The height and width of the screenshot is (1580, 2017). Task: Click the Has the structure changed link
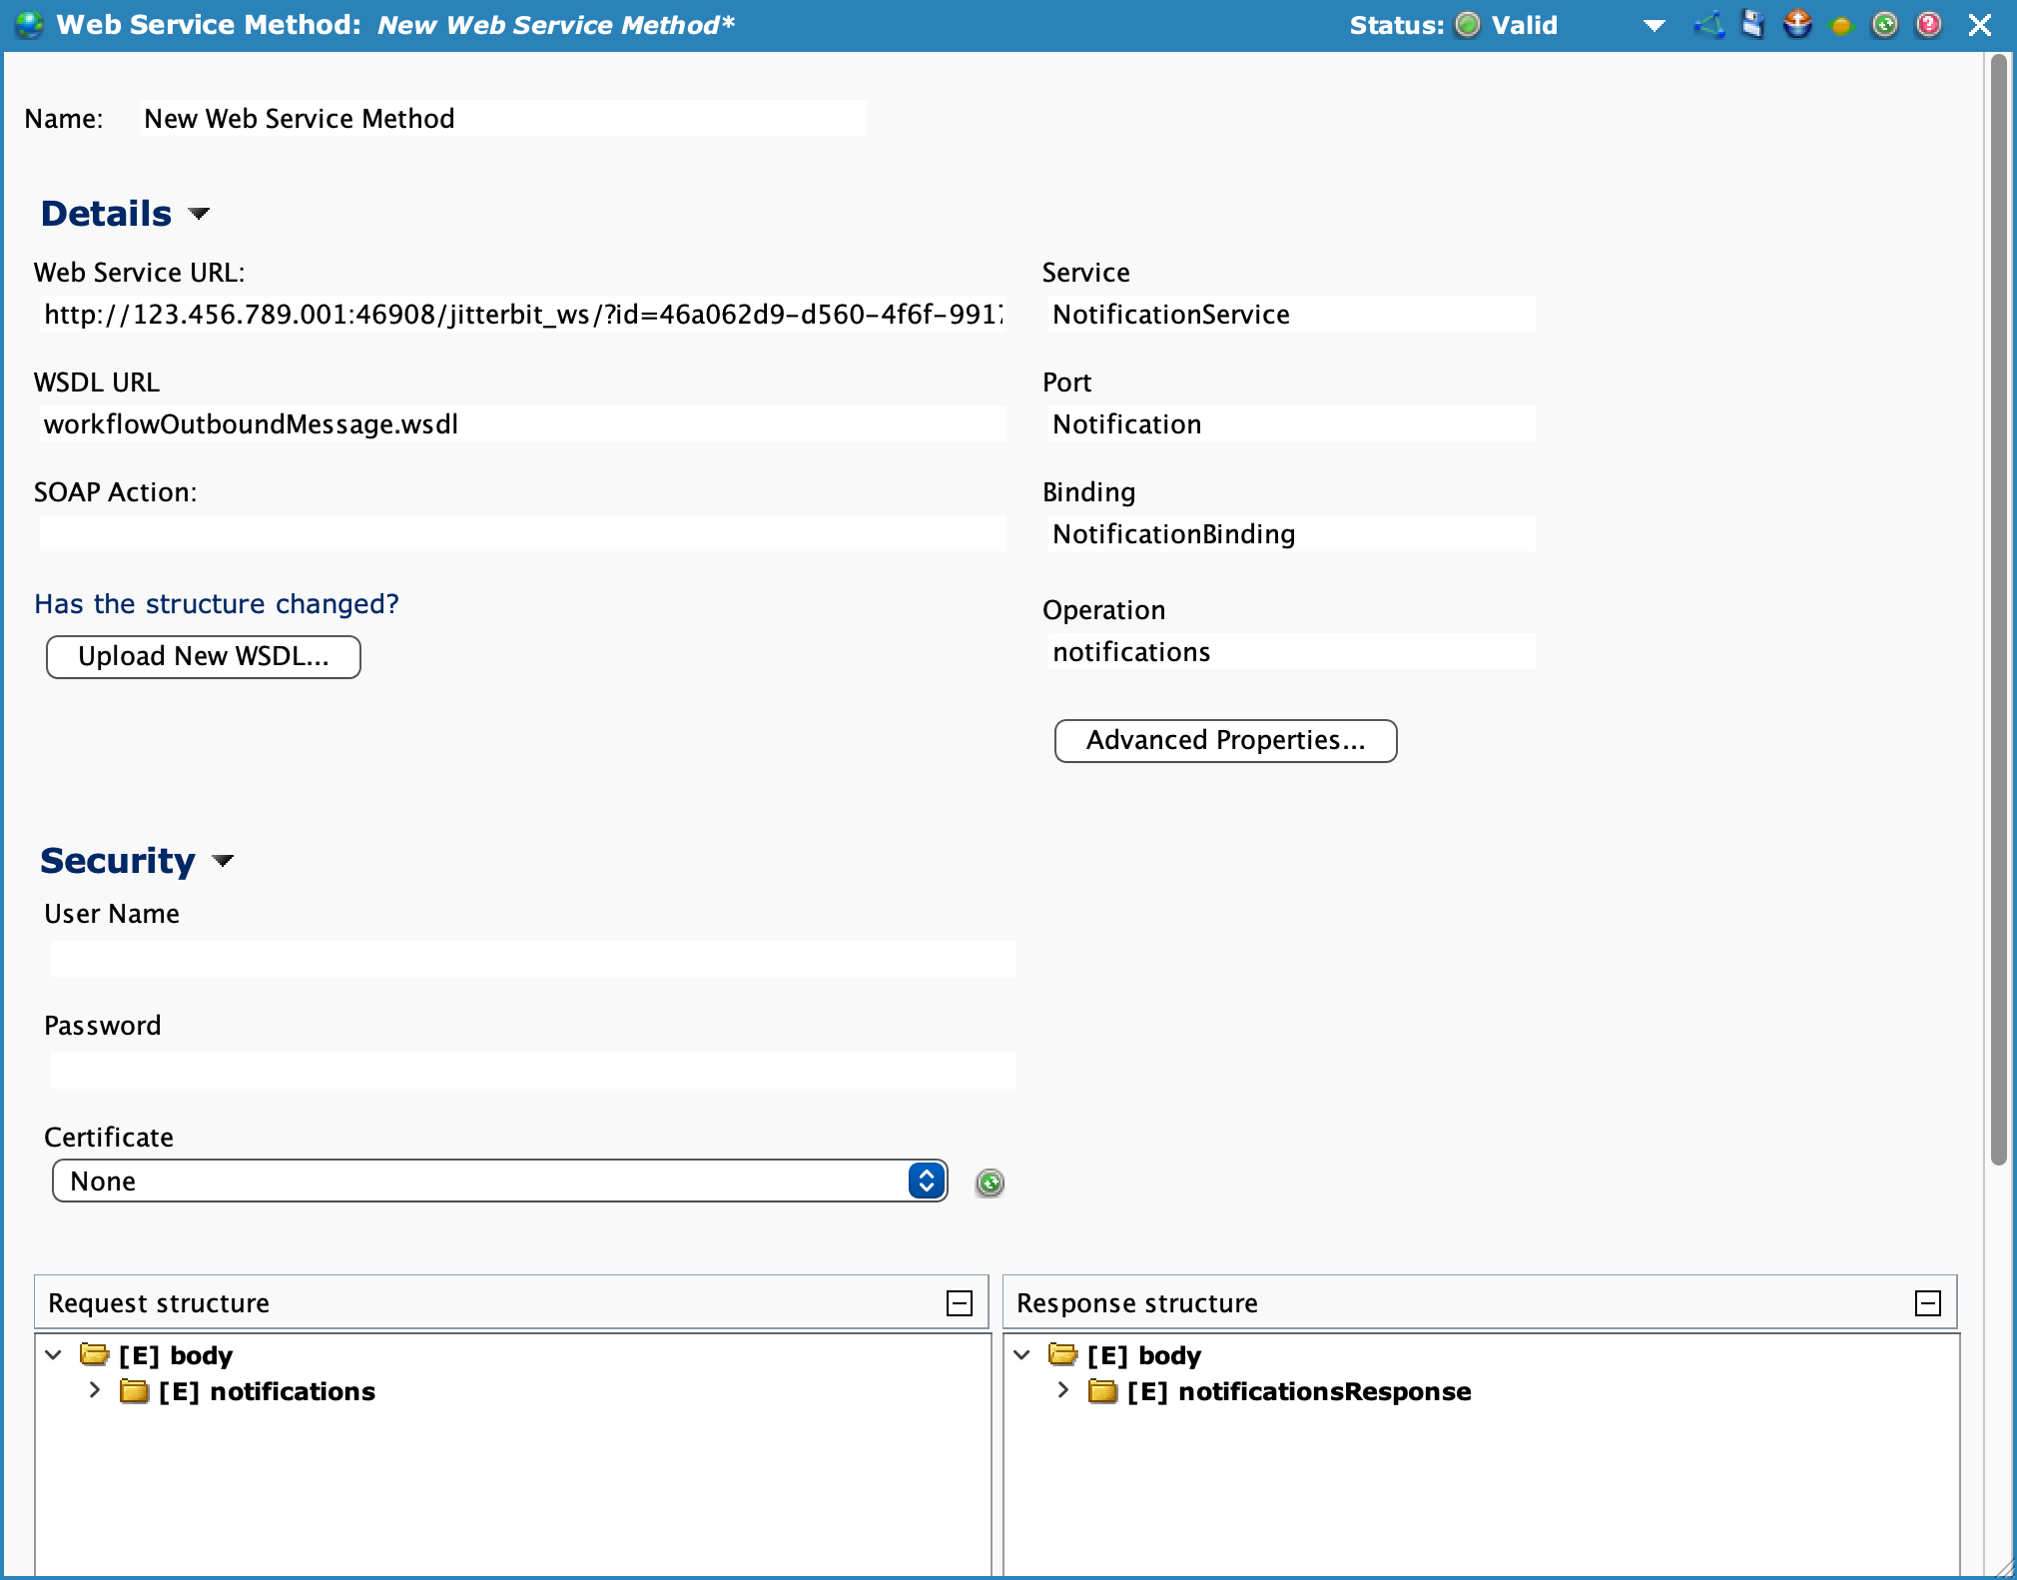tap(216, 603)
